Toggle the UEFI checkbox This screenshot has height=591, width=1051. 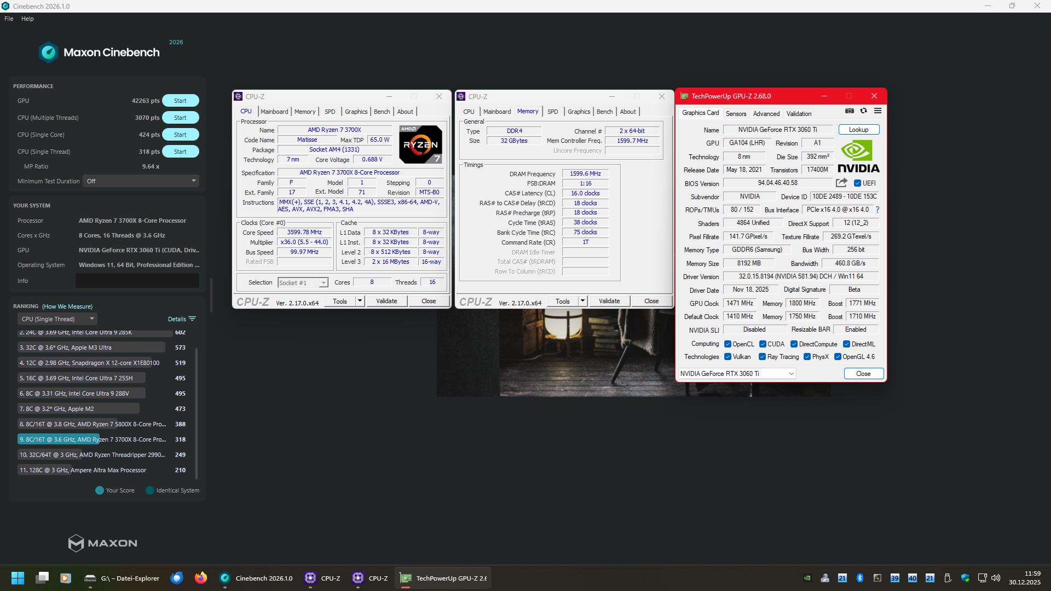coord(858,183)
